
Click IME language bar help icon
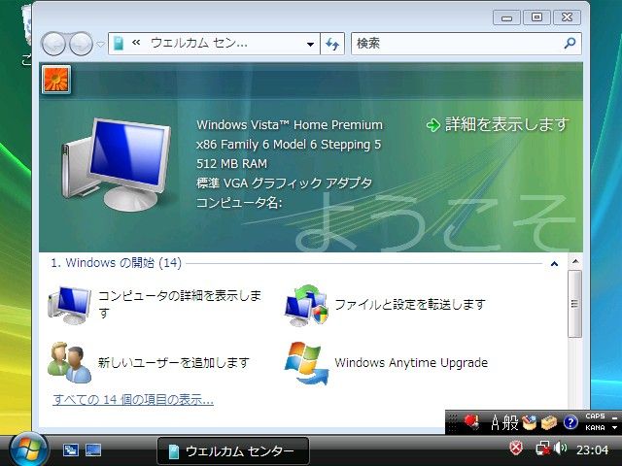pos(570,422)
